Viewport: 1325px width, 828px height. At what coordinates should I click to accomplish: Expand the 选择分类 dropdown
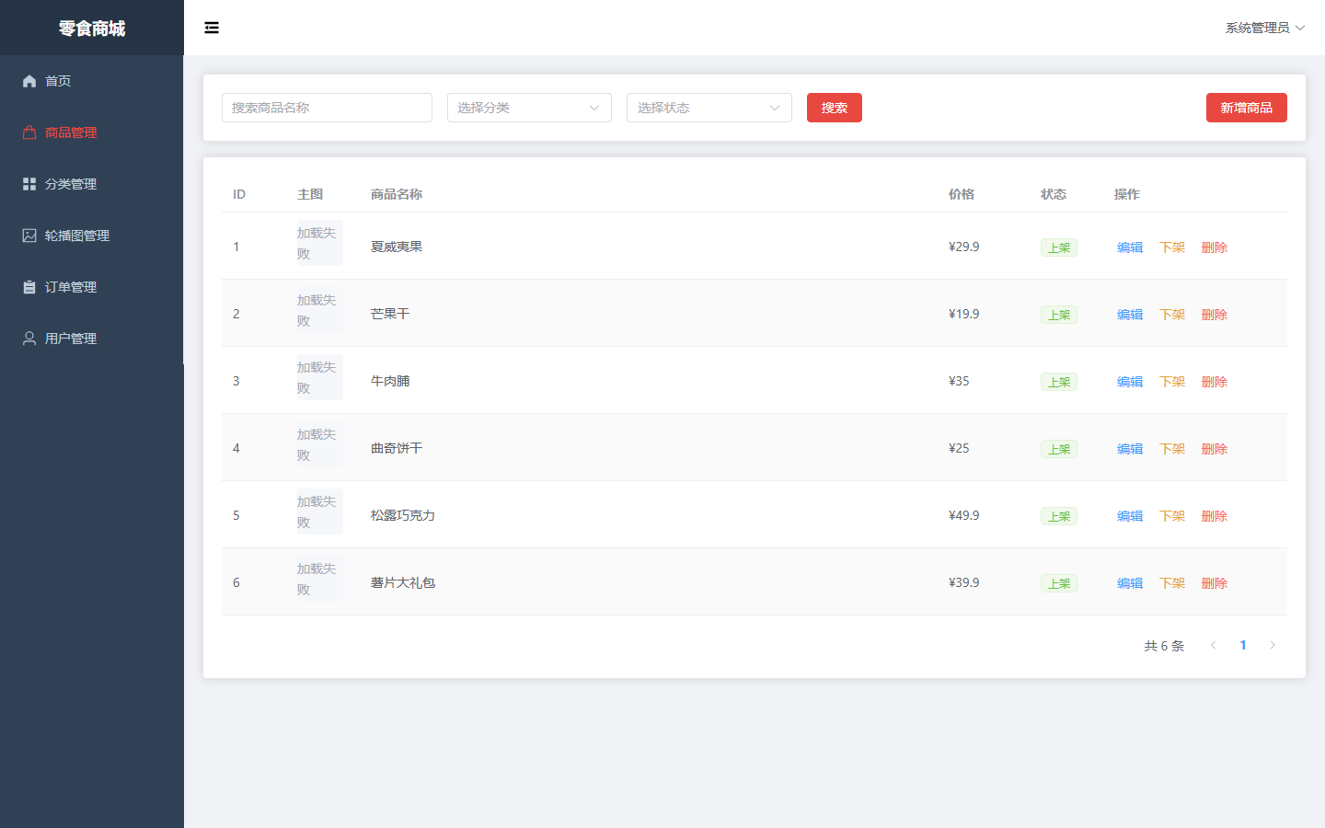click(x=529, y=108)
